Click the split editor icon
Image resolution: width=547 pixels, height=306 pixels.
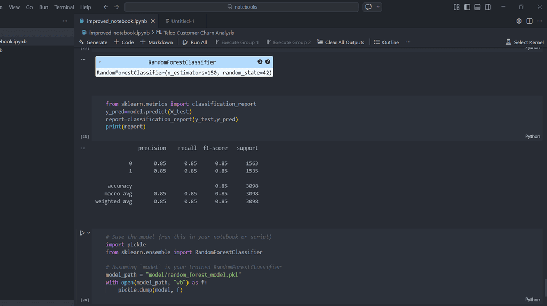(529, 21)
